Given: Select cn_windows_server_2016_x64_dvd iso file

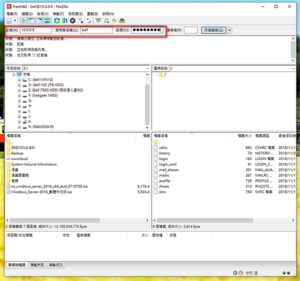Looking at the screenshot, I should [x=49, y=186].
